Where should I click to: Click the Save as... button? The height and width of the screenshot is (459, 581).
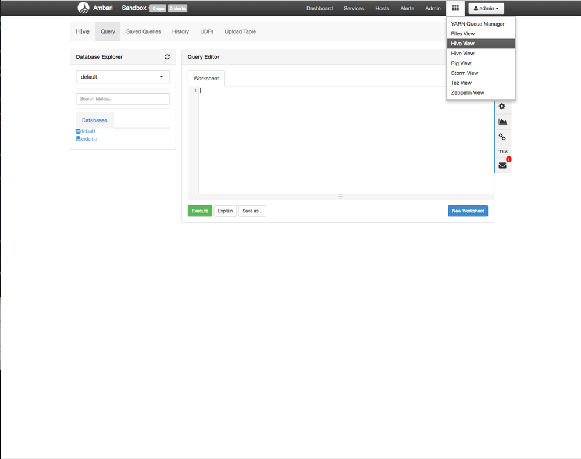coord(252,211)
